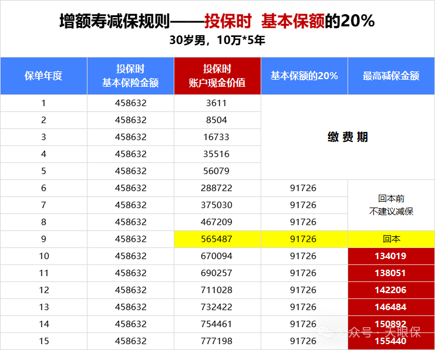Click the merged 缴费期 cell
435x350 pixels.
pyautogui.click(x=348, y=137)
